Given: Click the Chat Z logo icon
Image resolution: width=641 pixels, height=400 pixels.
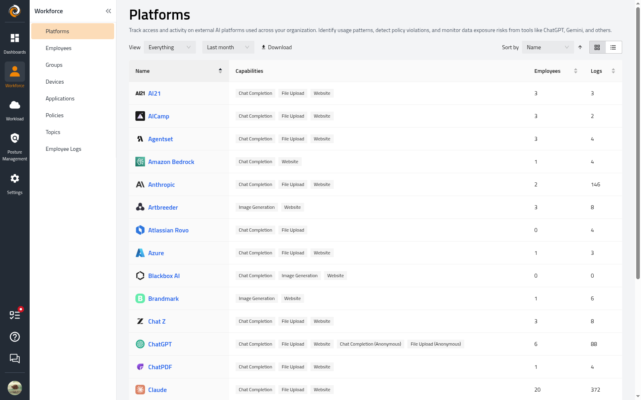Looking at the screenshot, I should click(x=140, y=321).
